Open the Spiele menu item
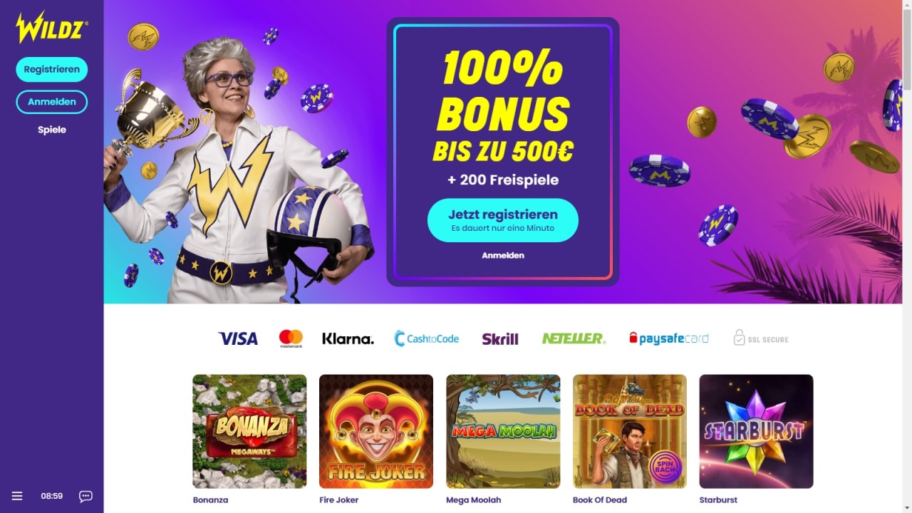 [x=52, y=130]
